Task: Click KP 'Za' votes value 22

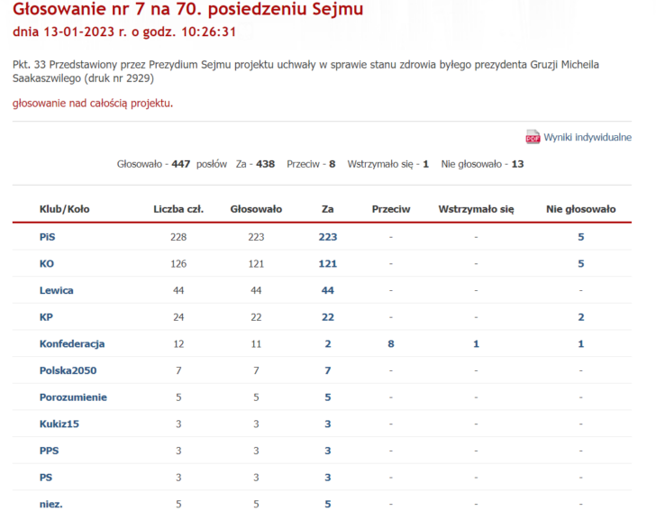Action: 328,317
